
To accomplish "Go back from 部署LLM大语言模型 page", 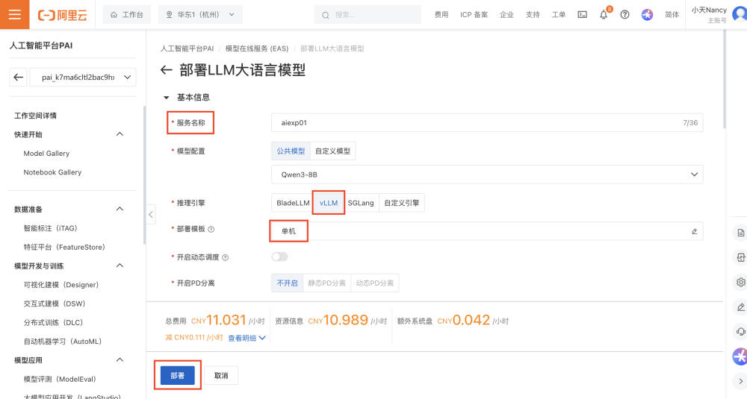I will click(x=166, y=70).
